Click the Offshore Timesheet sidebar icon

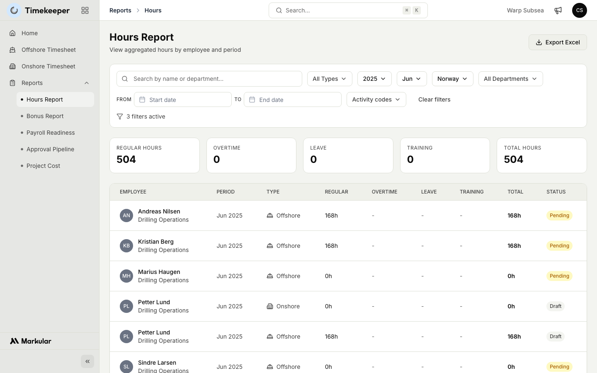(12, 50)
